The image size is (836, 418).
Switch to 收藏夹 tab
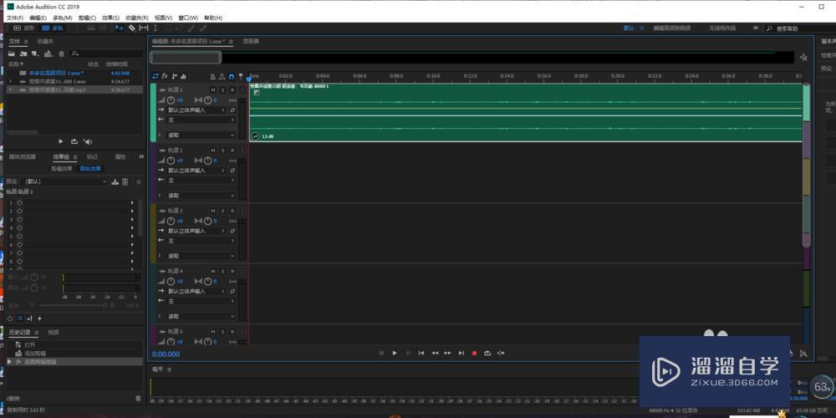pyautogui.click(x=45, y=41)
